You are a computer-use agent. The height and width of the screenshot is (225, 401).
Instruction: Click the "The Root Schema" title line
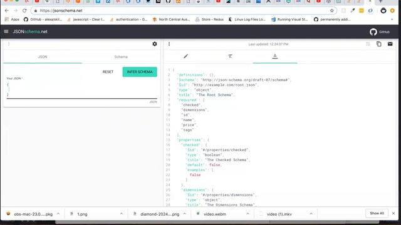(206, 95)
